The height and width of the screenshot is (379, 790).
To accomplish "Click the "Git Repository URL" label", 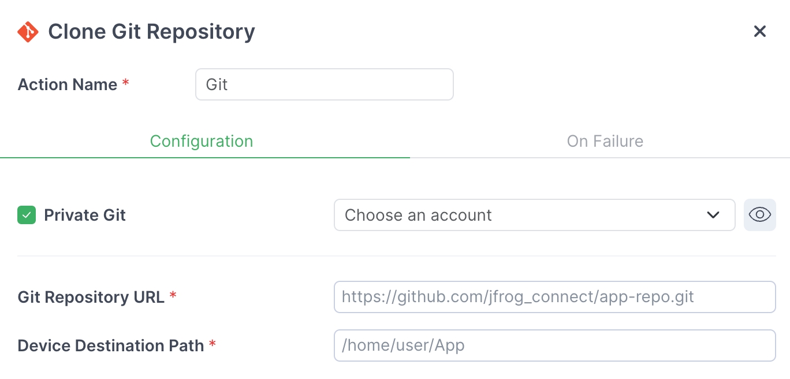I will click(x=91, y=298).
